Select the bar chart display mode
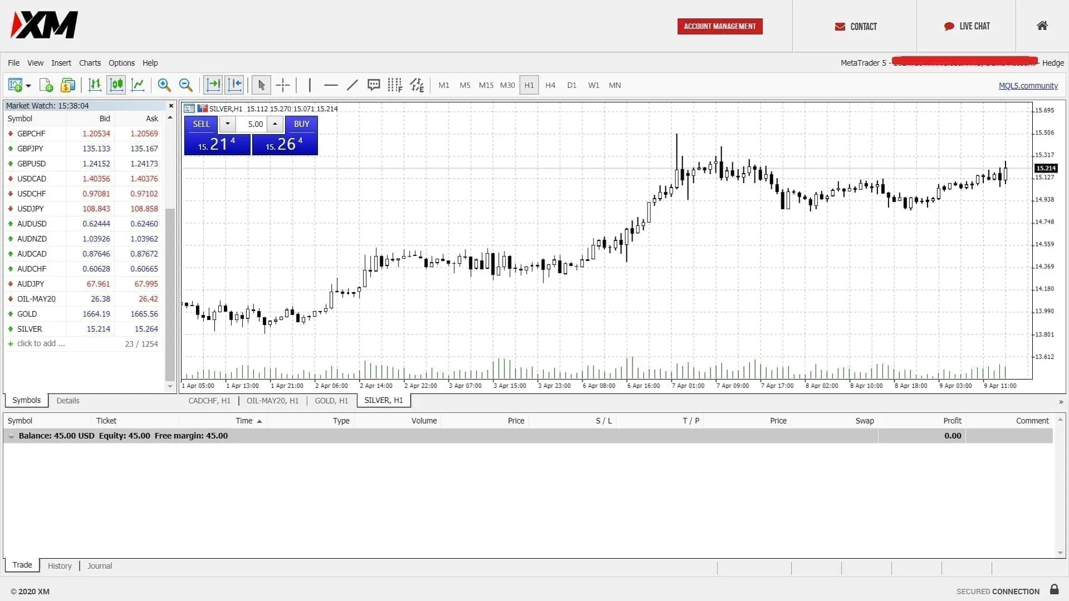1069x601 pixels. click(x=95, y=85)
